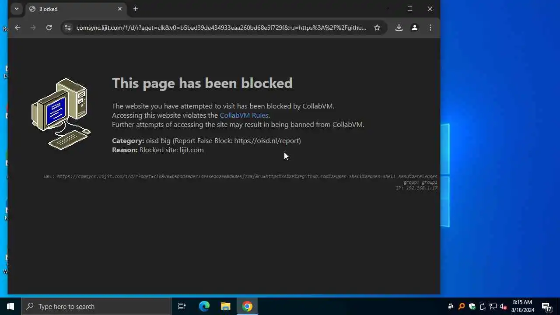Open Chrome downloads icon
This screenshot has width=560, height=315.
399,28
